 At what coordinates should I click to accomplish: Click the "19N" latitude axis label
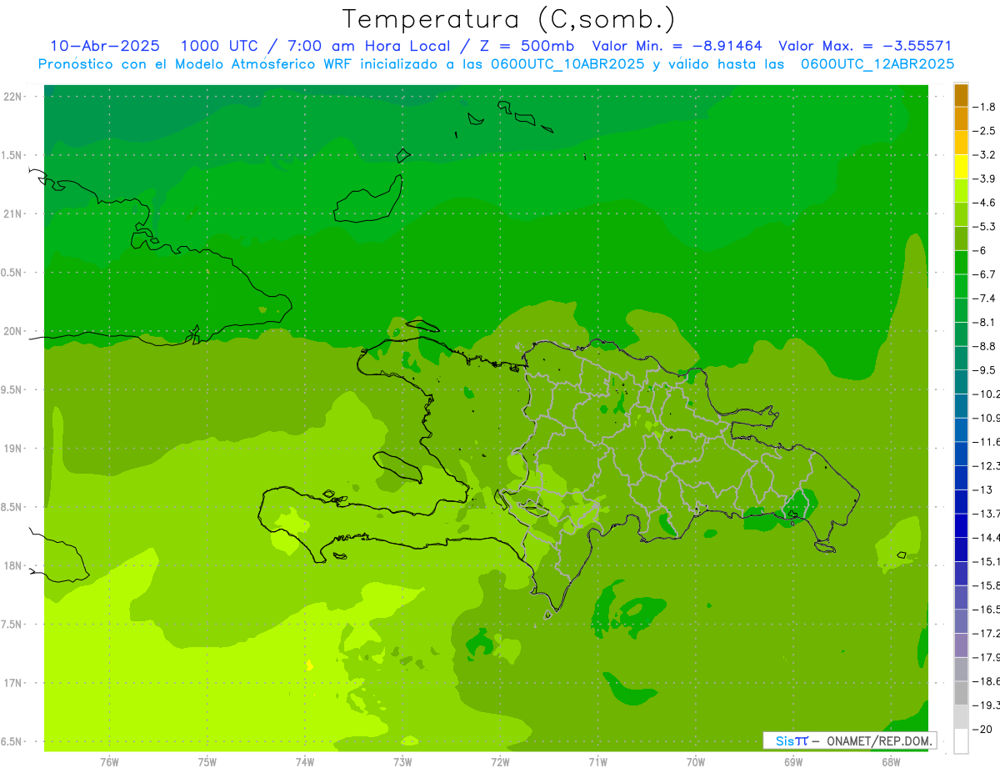13,449
